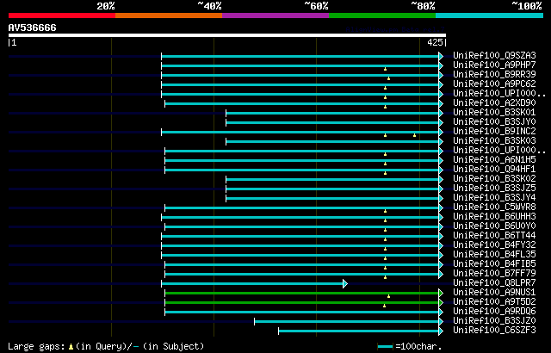Viewport: 551px width, 353px height.
Task: Click the "Large gaps:" legend text
Action: [36, 347]
